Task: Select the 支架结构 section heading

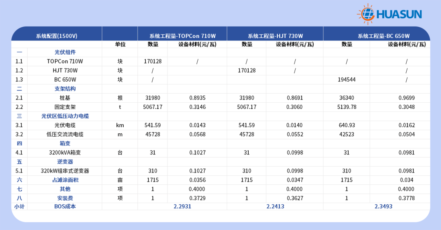Action: pos(65,88)
